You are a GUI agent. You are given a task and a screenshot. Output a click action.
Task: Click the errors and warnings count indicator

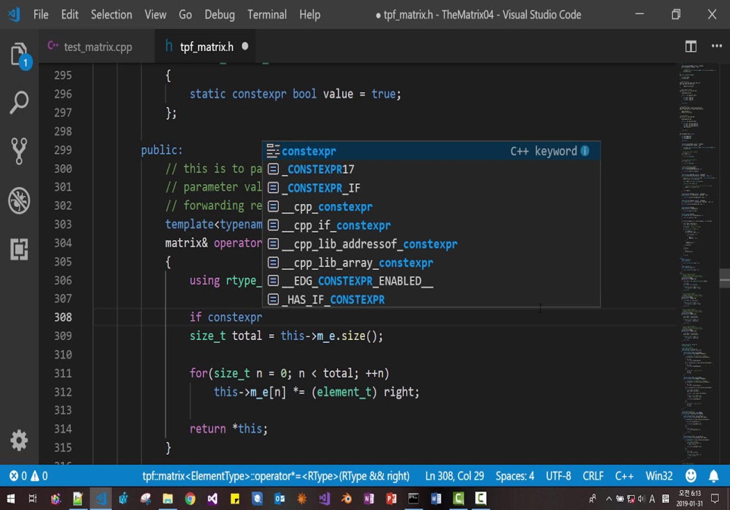29,476
